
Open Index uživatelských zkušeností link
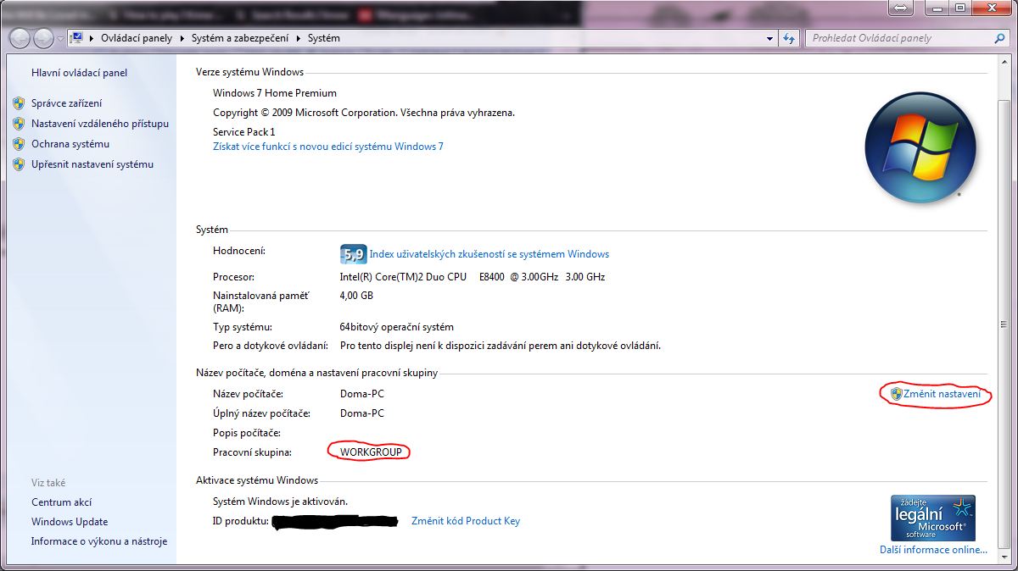pyautogui.click(x=489, y=254)
